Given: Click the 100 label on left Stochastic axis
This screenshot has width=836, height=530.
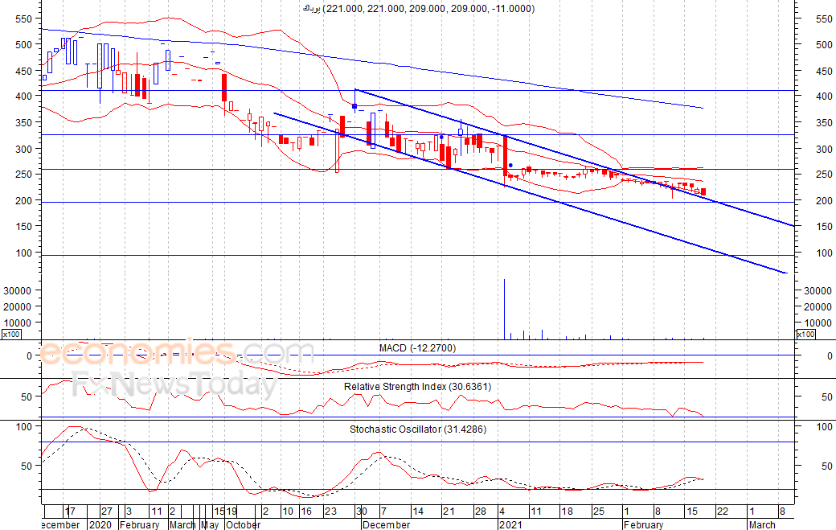Looking at the screenshot, I should tap(24, 426).
